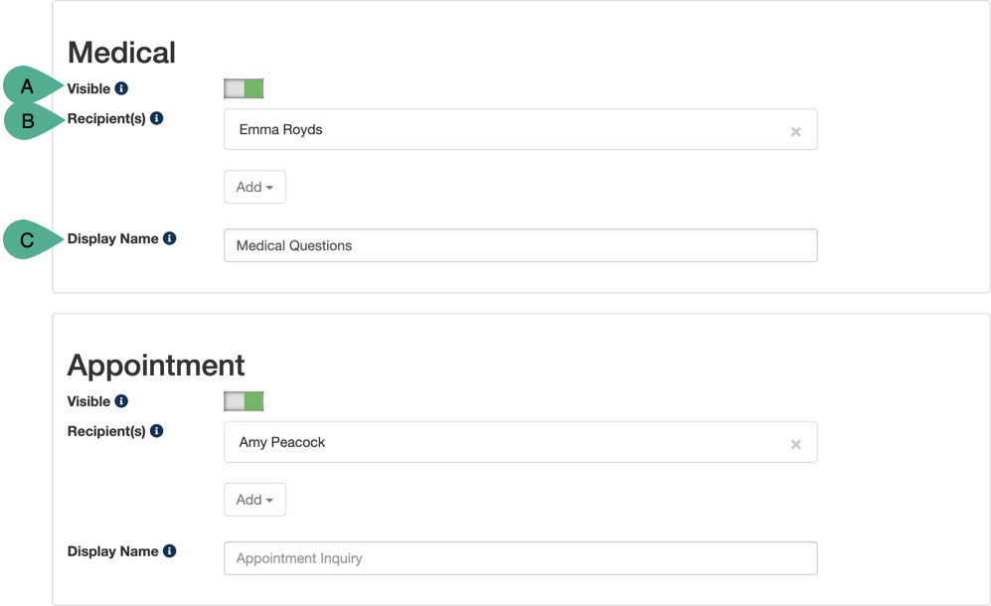Click info icon beside Appointment Recipient(s)
The image size is (991, 606).
click(157, 431)
